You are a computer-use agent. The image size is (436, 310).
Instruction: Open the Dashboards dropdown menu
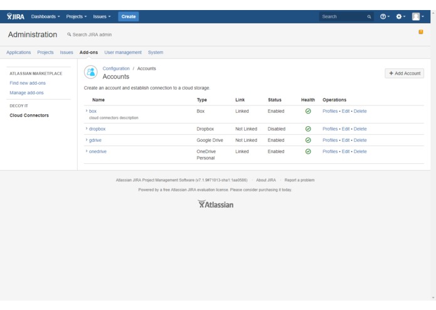[x=45, y=17]
